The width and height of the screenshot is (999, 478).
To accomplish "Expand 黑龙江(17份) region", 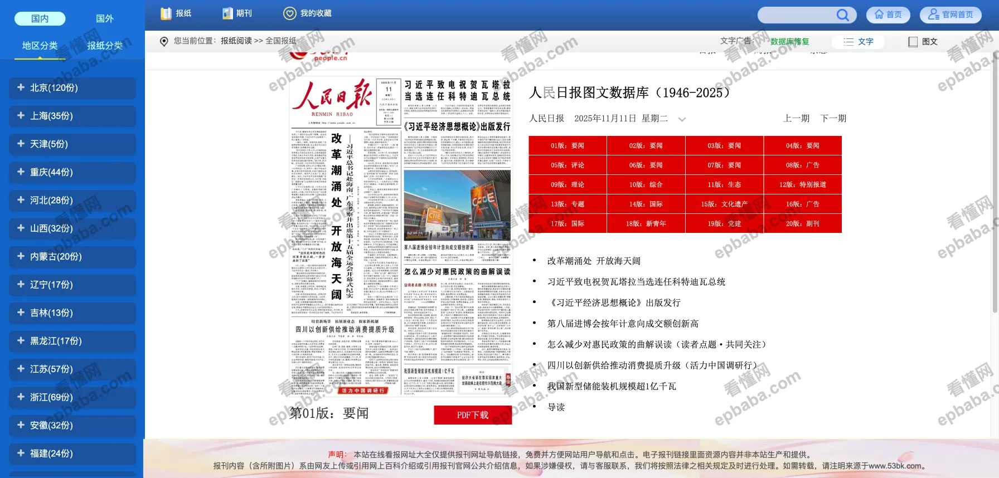I will pos(72,341).
